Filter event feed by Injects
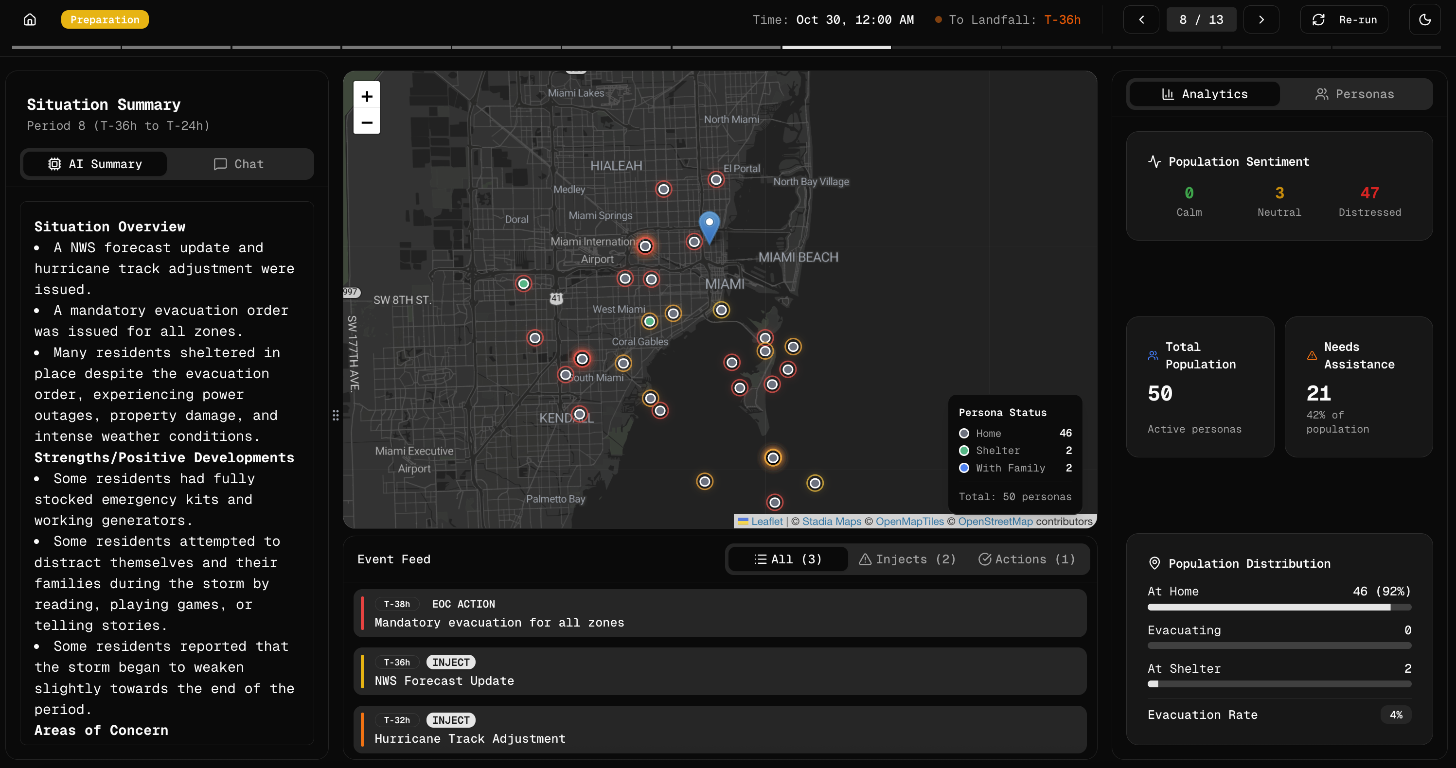This screenshot has height=768, width=1456. click(907, 559)
